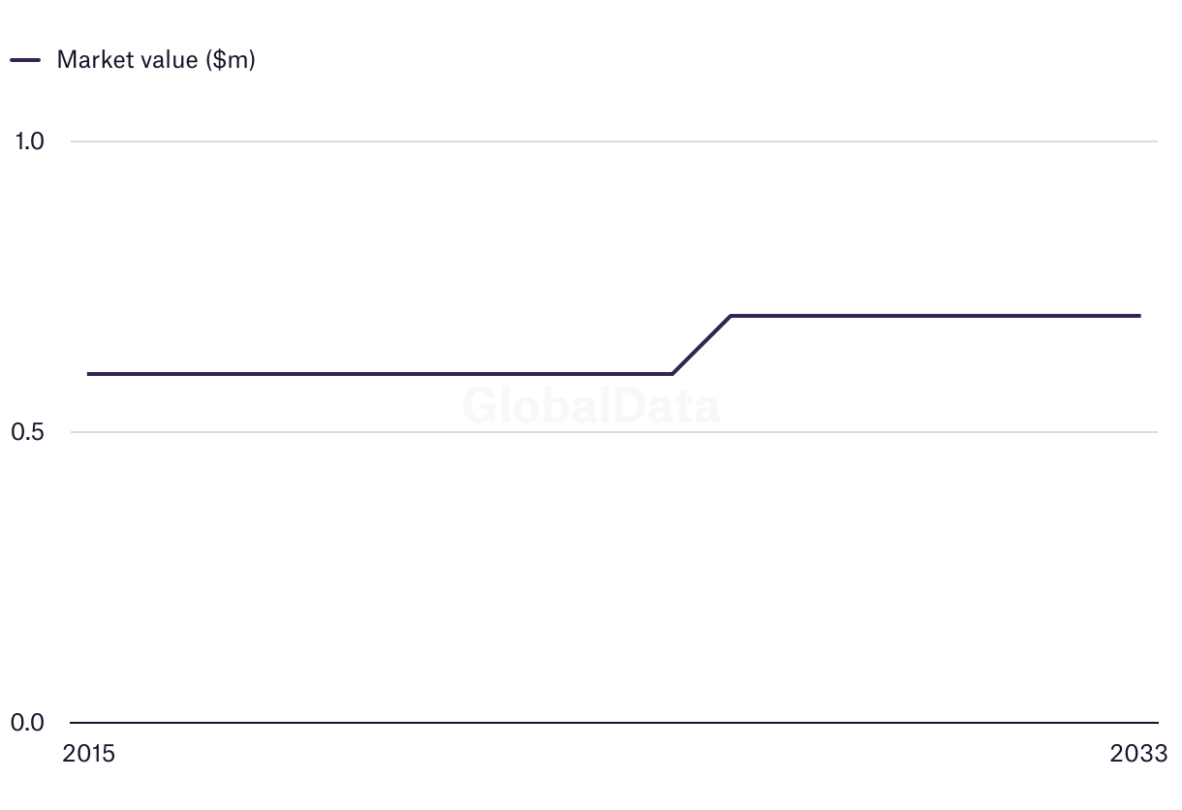Click the point where the line levels off at 0.7

pos(731,316)
